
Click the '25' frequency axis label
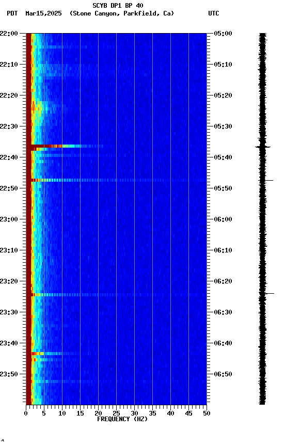tap(116, 413)
